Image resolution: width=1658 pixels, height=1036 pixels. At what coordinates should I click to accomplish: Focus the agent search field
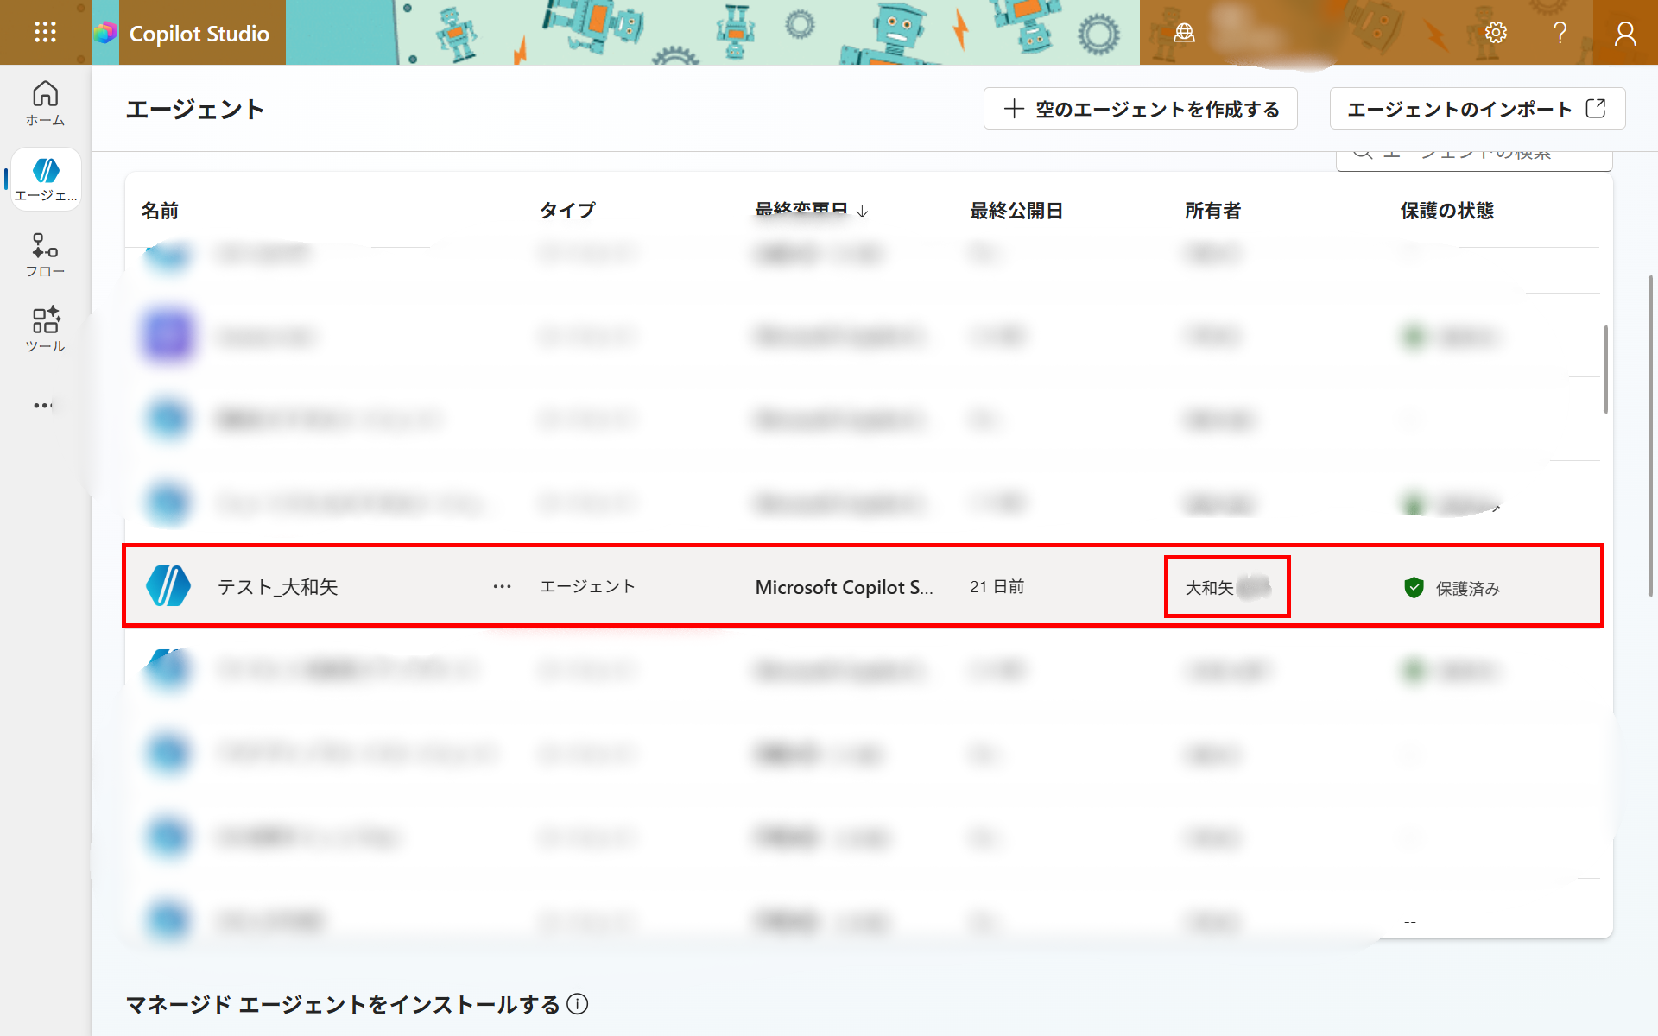1474,158
